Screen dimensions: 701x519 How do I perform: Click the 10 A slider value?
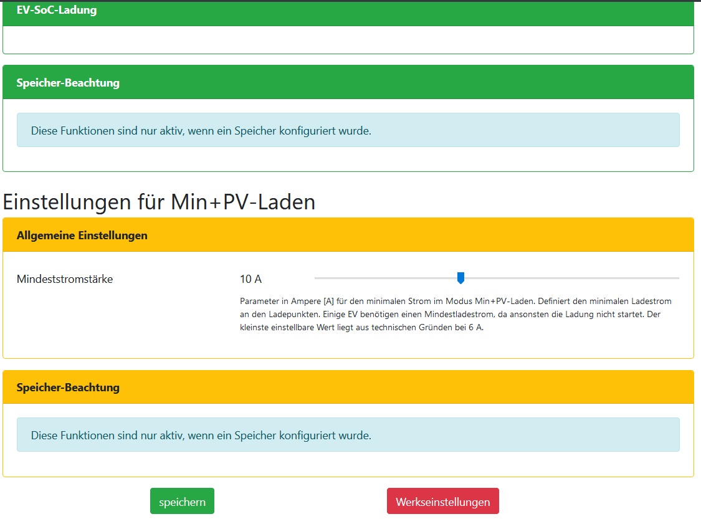coord(251,279)
